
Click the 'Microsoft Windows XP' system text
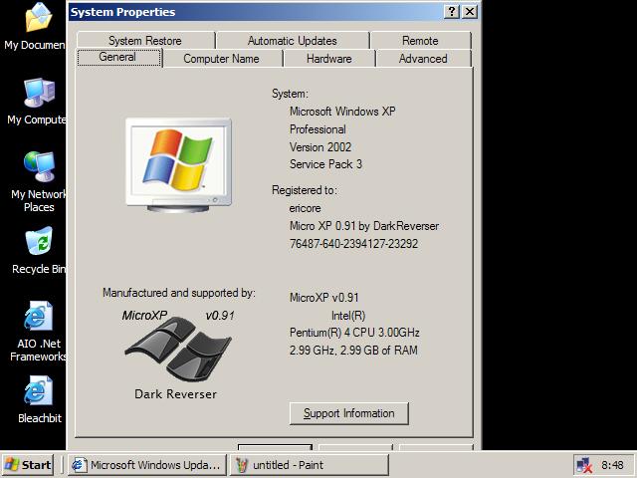click(342, 112)
